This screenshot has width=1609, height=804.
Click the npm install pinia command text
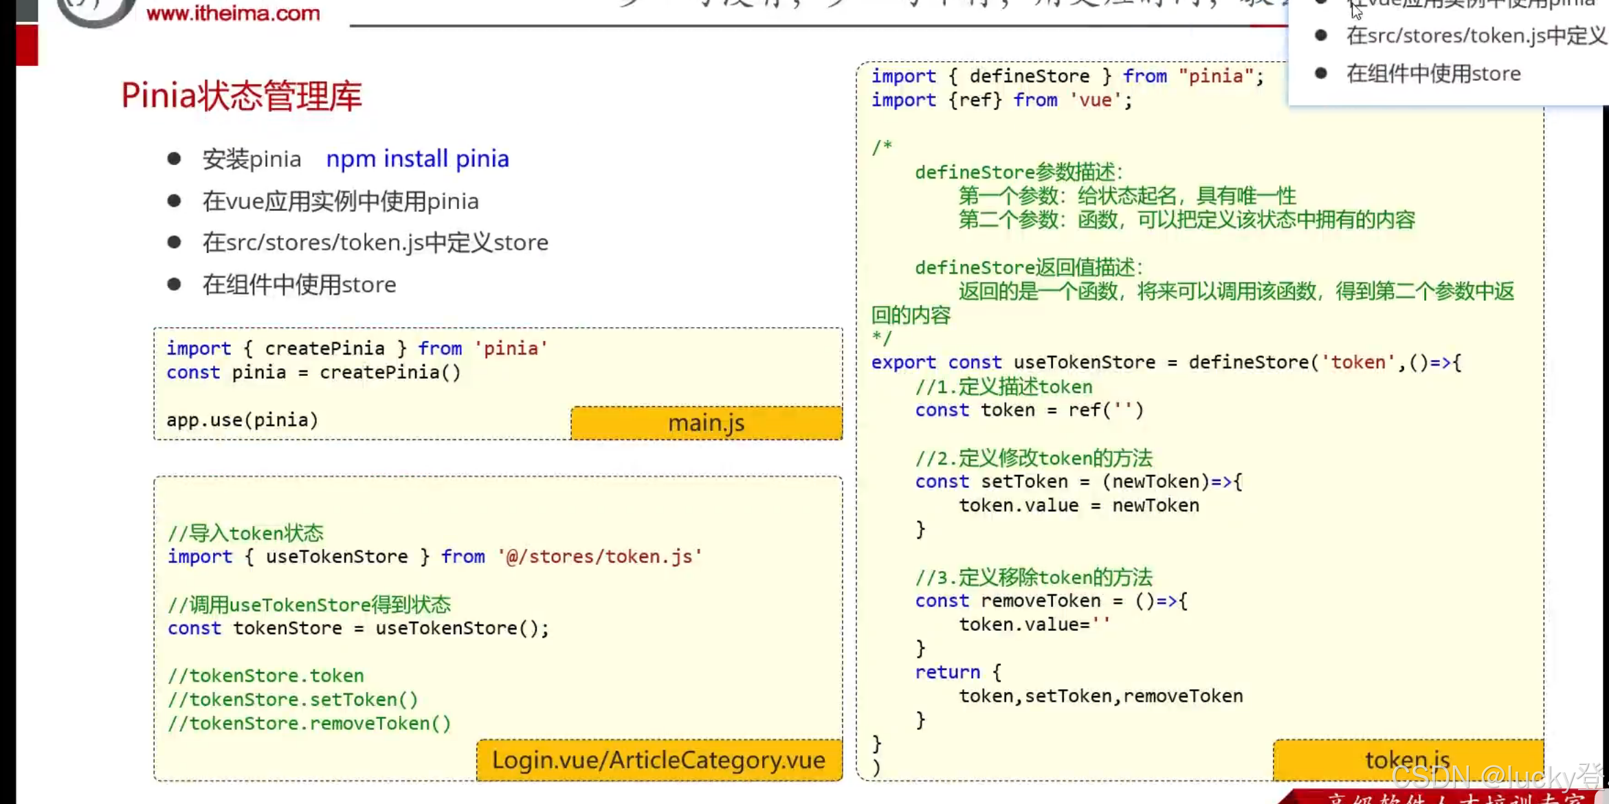coord(417,159)
